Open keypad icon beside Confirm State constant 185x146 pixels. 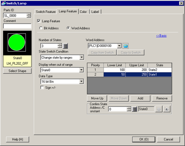point(135,109)
